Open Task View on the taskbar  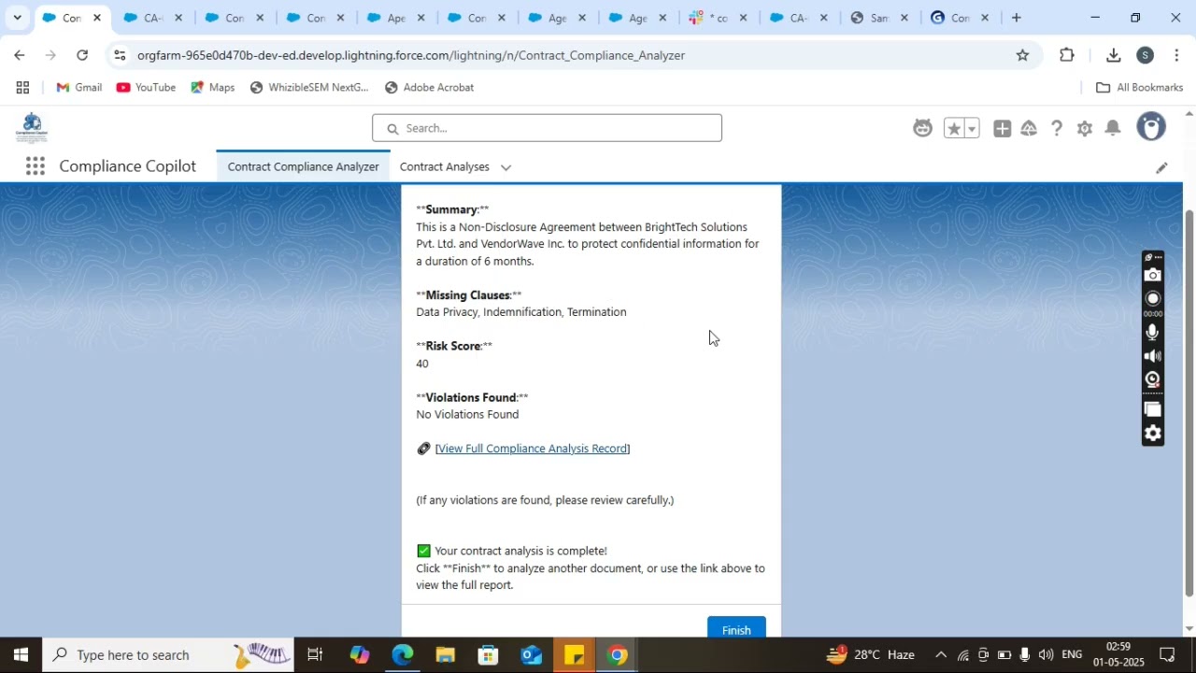coord(315,655)
